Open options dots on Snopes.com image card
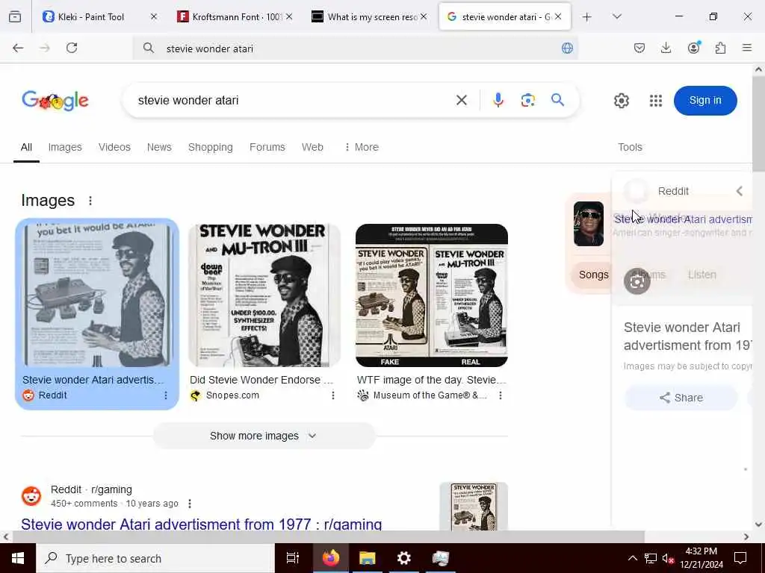Screen dimensions: 765x573 pyautogui.click(x=333, y=395)
